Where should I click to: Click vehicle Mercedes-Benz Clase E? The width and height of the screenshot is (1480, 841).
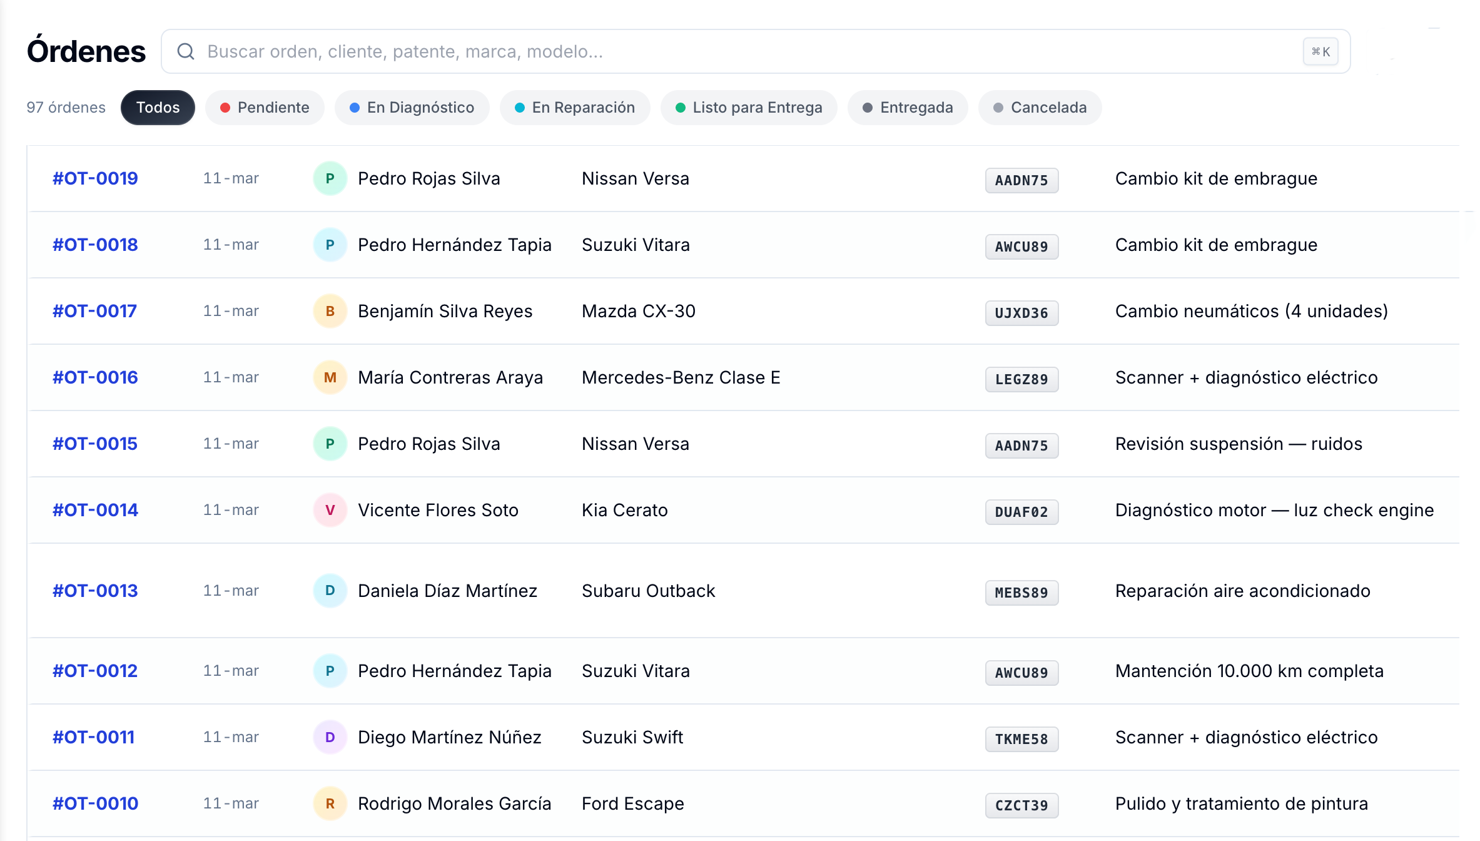pos(681,377)
